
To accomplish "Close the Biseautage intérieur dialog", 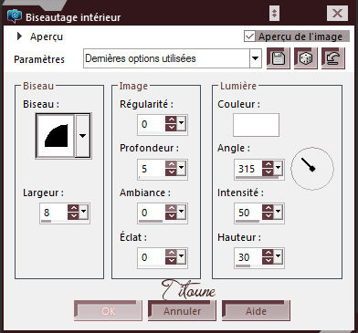I will 337,14.
